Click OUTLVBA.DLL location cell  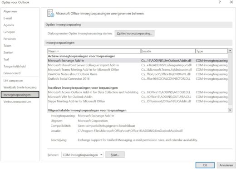[166, 97]
